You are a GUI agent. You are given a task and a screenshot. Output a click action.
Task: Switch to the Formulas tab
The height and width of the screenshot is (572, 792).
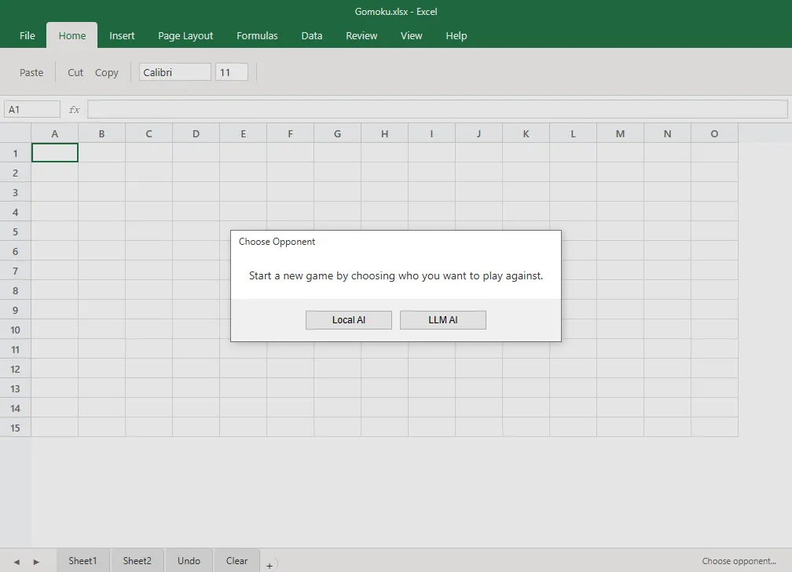[257, 36]
